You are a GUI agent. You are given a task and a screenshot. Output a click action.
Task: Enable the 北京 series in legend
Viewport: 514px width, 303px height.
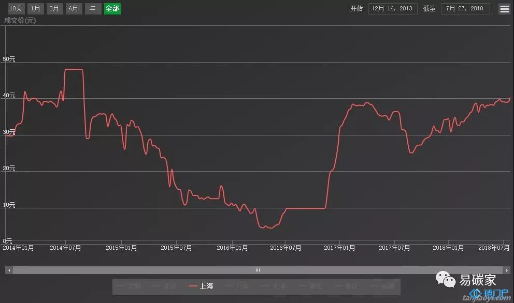165,286
